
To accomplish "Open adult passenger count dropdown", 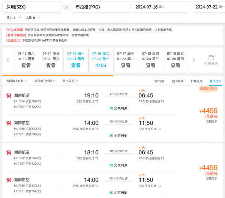I will coord(13,18).
